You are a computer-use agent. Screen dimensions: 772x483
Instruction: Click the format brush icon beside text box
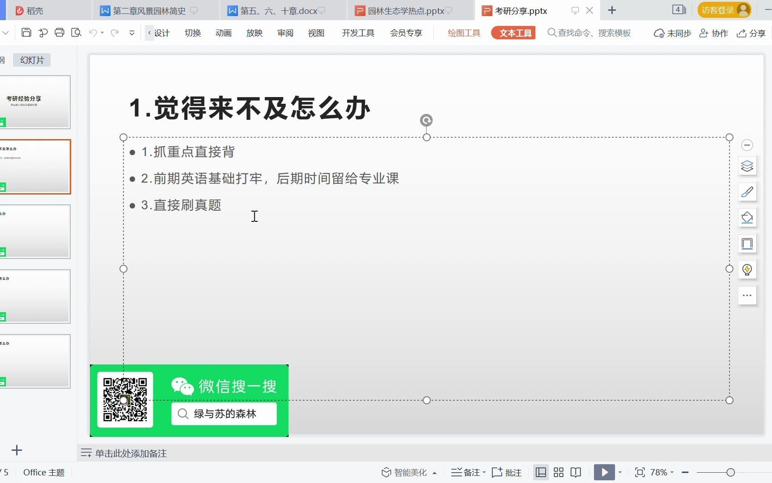click(747, 192)
